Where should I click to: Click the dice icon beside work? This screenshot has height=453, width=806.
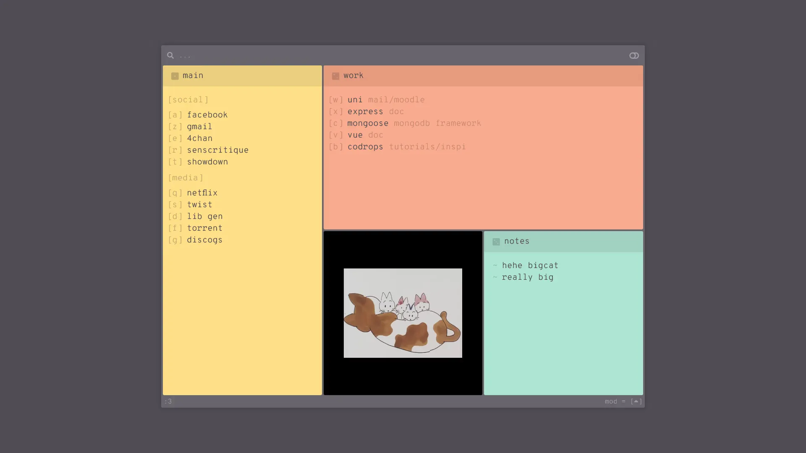point(335,76)
